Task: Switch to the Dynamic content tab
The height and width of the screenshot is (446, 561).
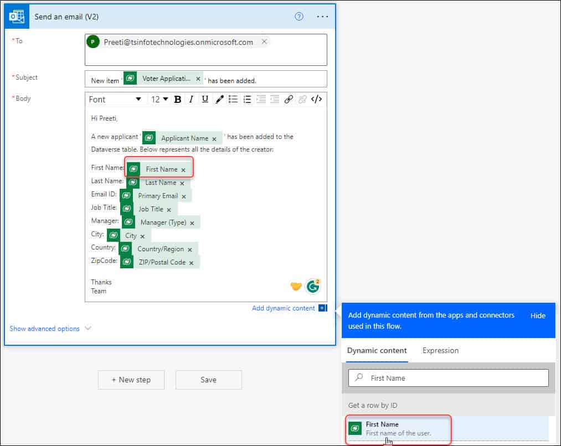Action: pos(377,351)
